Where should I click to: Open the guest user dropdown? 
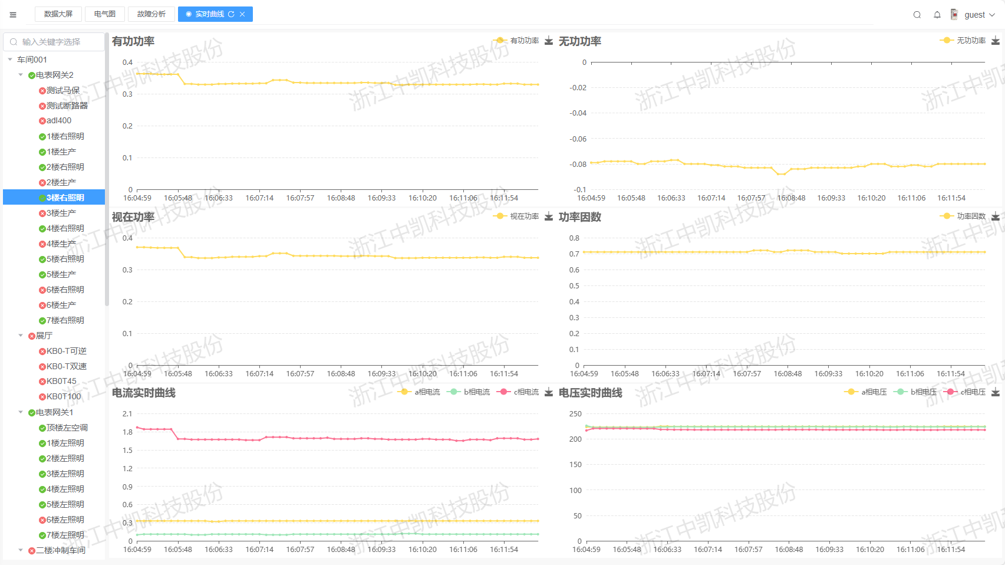[x=979, y=15]
